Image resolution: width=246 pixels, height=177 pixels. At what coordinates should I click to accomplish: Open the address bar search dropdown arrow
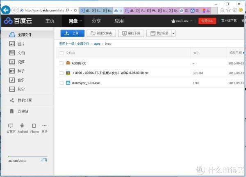(71, 10)
